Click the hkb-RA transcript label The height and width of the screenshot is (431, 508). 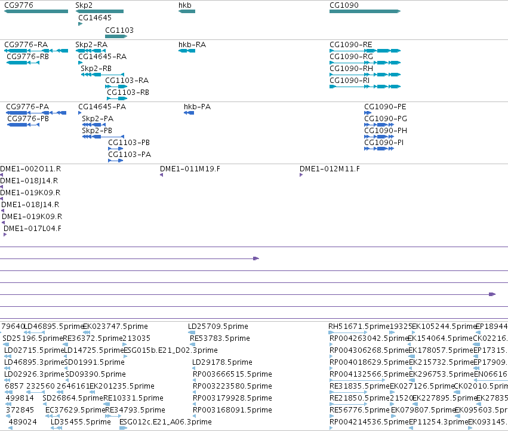point(192,45)
